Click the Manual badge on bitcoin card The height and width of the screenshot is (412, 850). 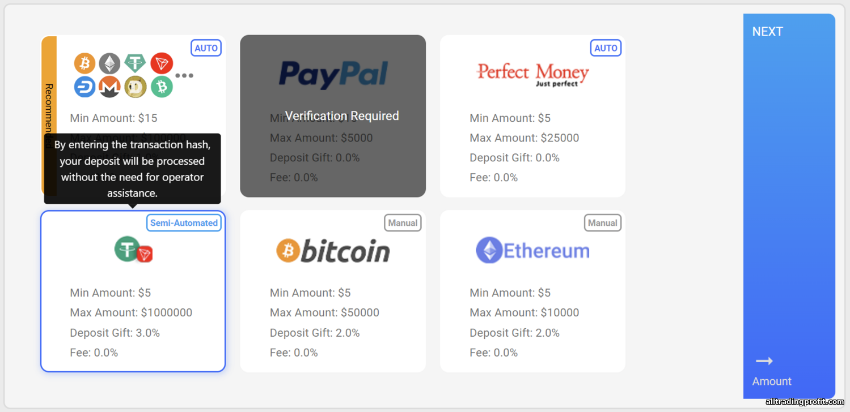point(403,223)
